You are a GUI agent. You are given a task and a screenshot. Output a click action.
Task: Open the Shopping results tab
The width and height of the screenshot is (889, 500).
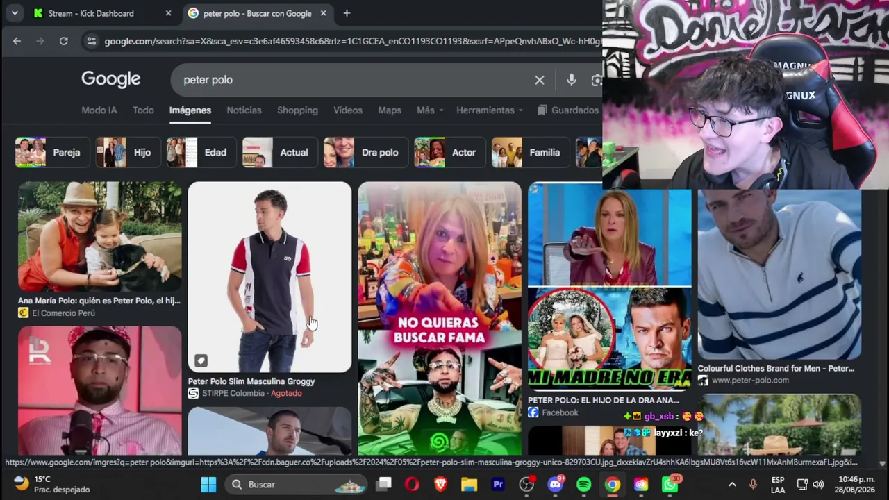297,110
